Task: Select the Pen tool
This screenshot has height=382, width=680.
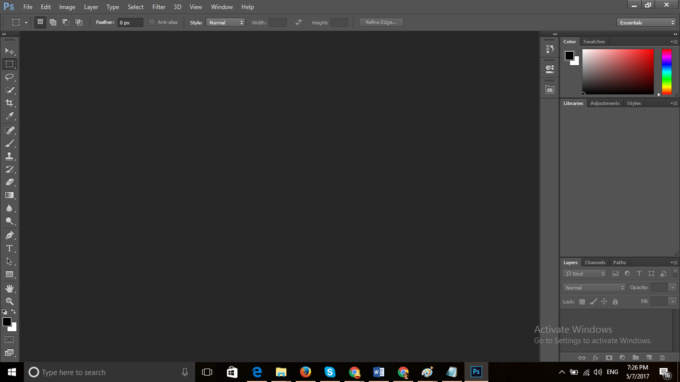Action: pos(9,235)
